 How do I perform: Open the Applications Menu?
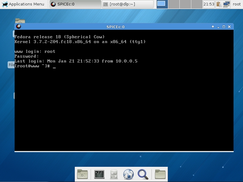23,4
